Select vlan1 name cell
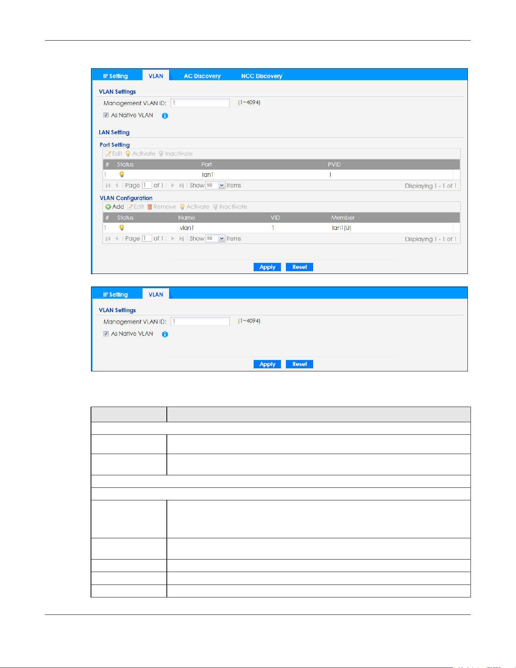The width and height of the screenshot is (516, 668). coord(187,228)
